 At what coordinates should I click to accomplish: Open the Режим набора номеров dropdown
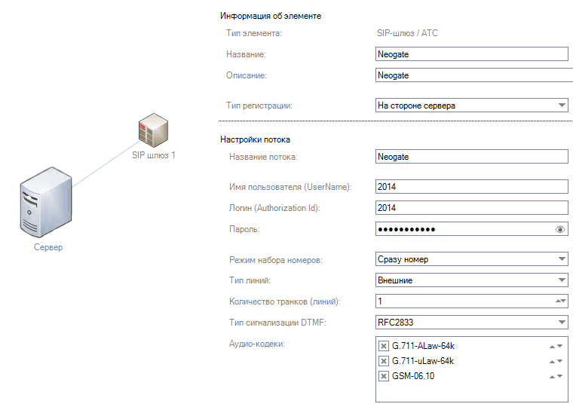click(472, 259)
